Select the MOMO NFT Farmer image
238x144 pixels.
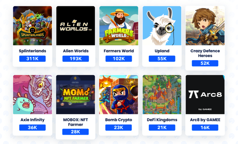76,95
